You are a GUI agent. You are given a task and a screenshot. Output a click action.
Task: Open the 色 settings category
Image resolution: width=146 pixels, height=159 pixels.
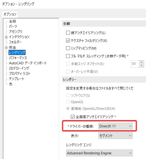(11, 84)
